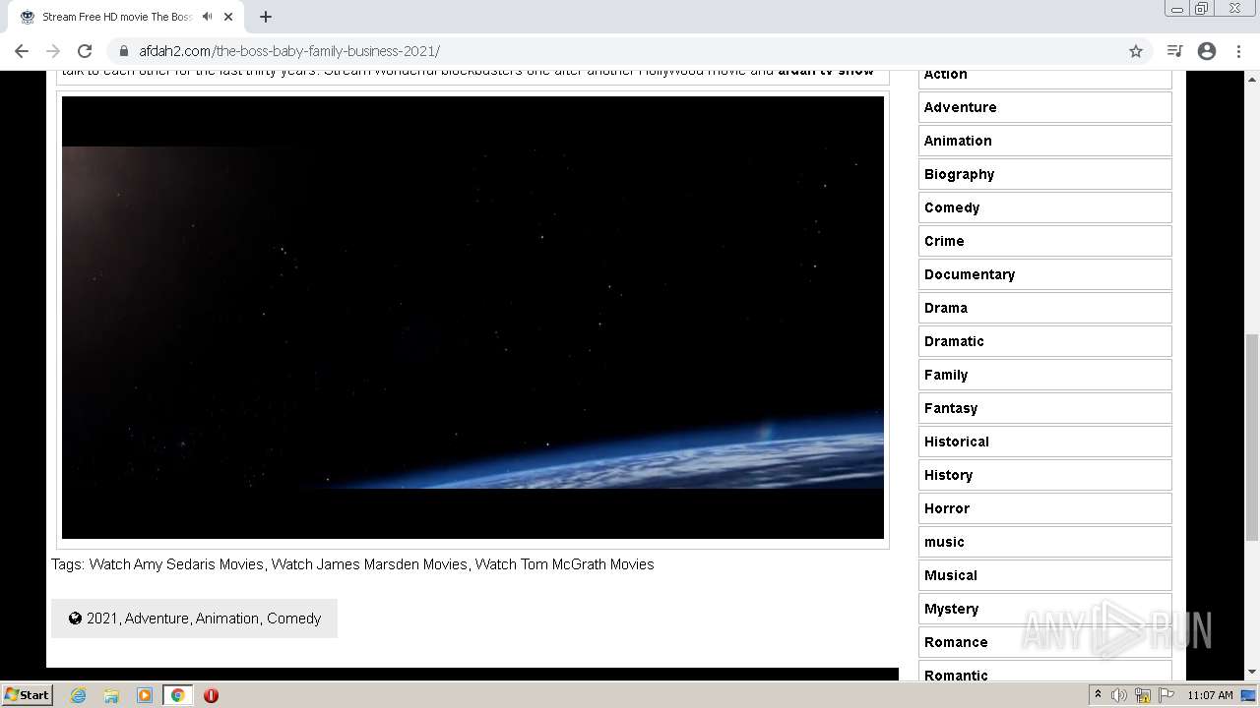The height and width of the screenshot is (708, 1260).
Task: Open Family genre in sidebar
Action: (1044, 375)
